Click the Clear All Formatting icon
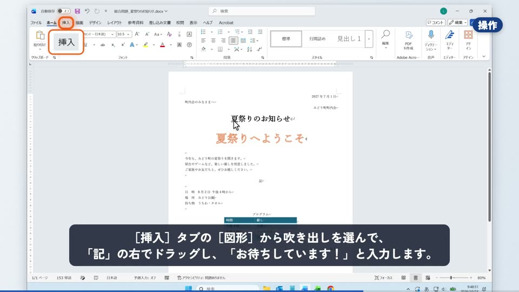The height and width of the screenshot is (292, 519). click(x=169, y=34)
